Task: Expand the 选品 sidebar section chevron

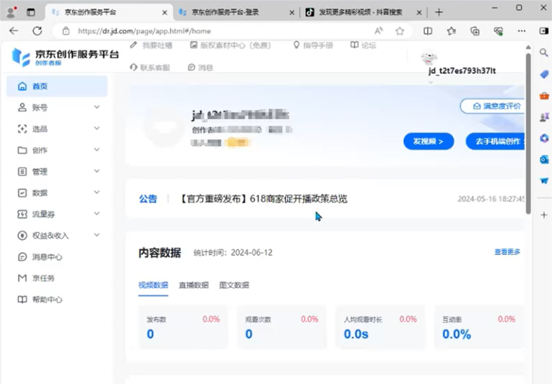Action: (97, 128)
